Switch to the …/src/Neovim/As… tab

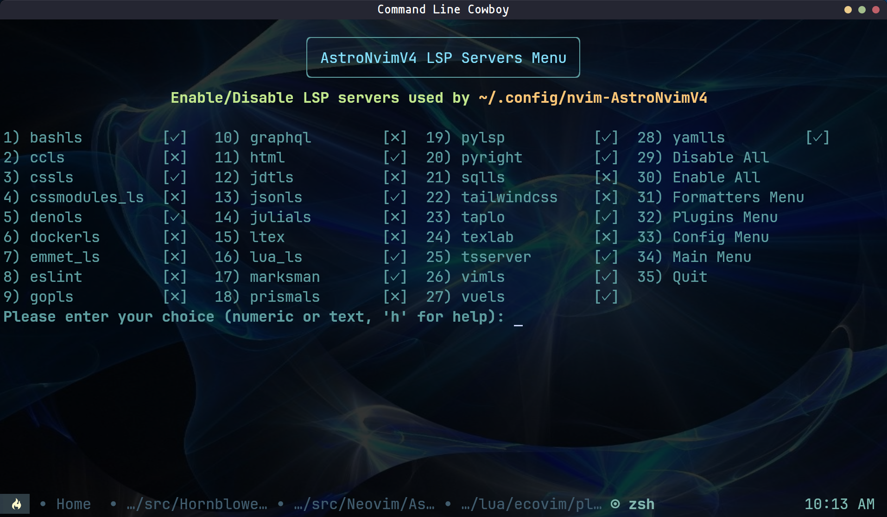tap(364, 504)
